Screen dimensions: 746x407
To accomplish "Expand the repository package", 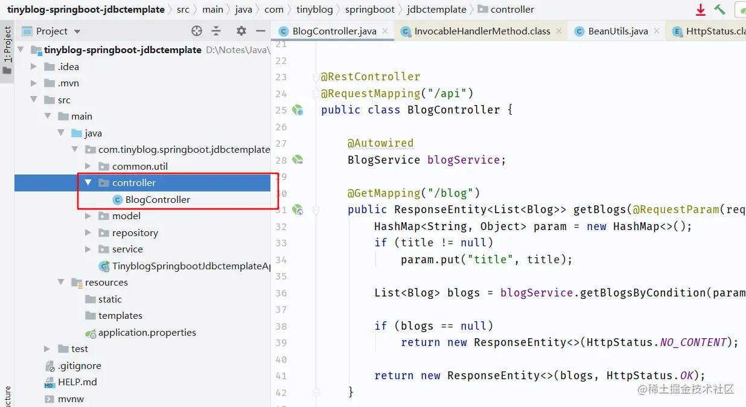I will point(88,233).
